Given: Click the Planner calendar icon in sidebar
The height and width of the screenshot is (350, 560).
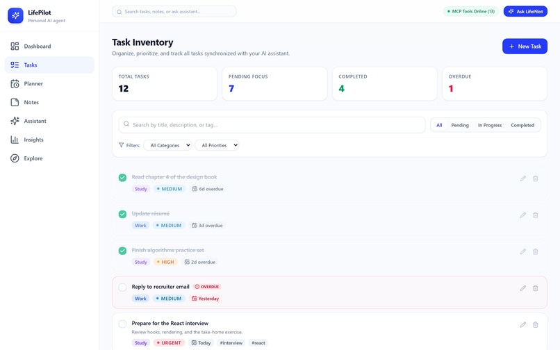Looking at the screenshot, I should coord(15,83).
